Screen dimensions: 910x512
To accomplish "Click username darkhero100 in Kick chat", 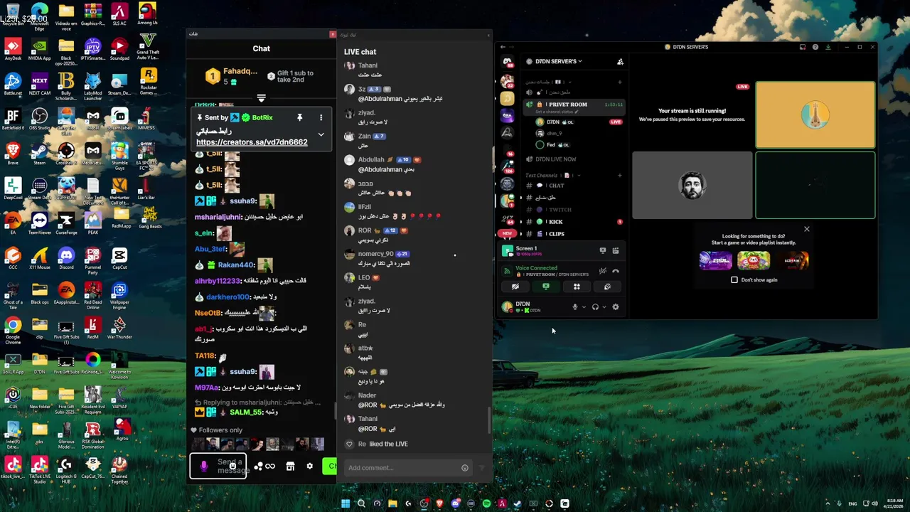I will pos(228,297).
